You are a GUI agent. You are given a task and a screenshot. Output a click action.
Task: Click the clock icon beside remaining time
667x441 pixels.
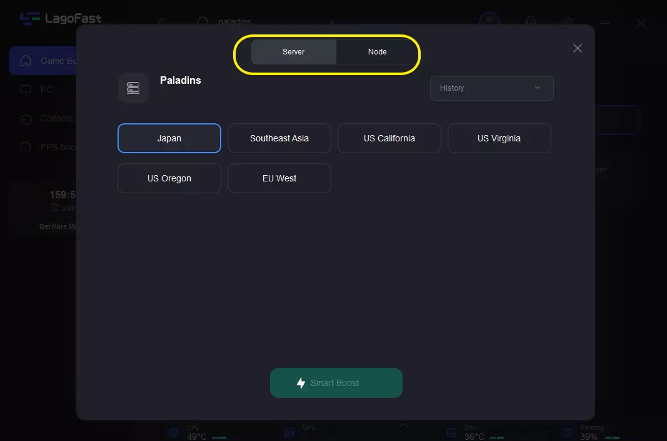[x=54, y=208]
